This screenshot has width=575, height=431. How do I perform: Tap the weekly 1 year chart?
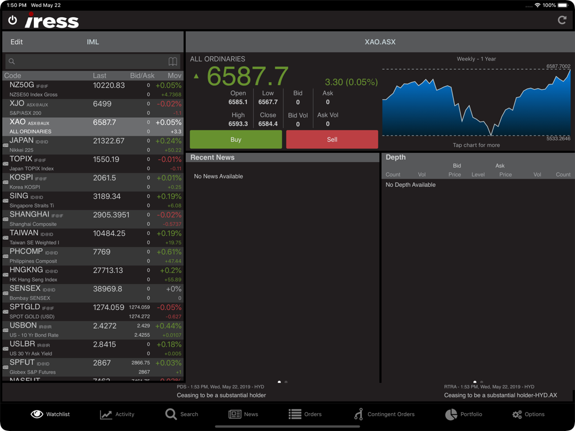coord(476,102)
